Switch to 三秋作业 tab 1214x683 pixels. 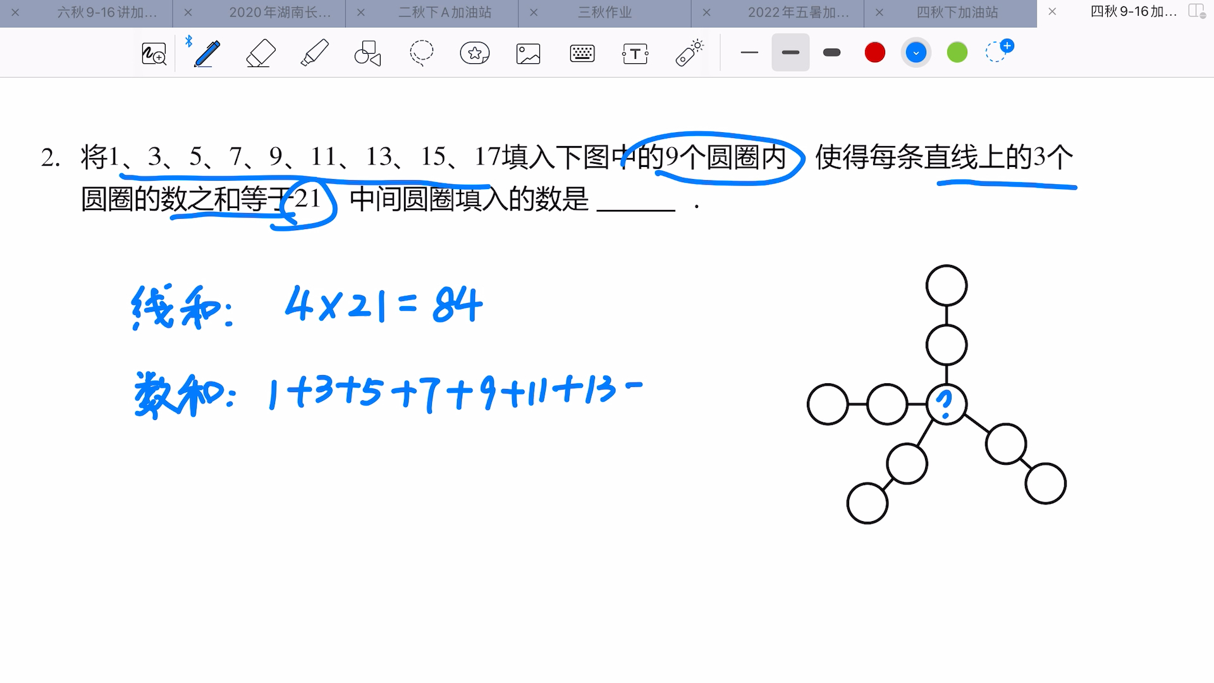[605, 13]
